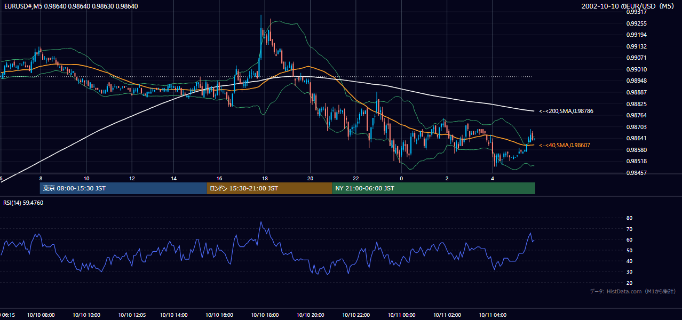Image resolution: width=682 pixels, height=320 pixels.
Task: Click hour label 14 under the price chart
Action: tap(174, 179)
